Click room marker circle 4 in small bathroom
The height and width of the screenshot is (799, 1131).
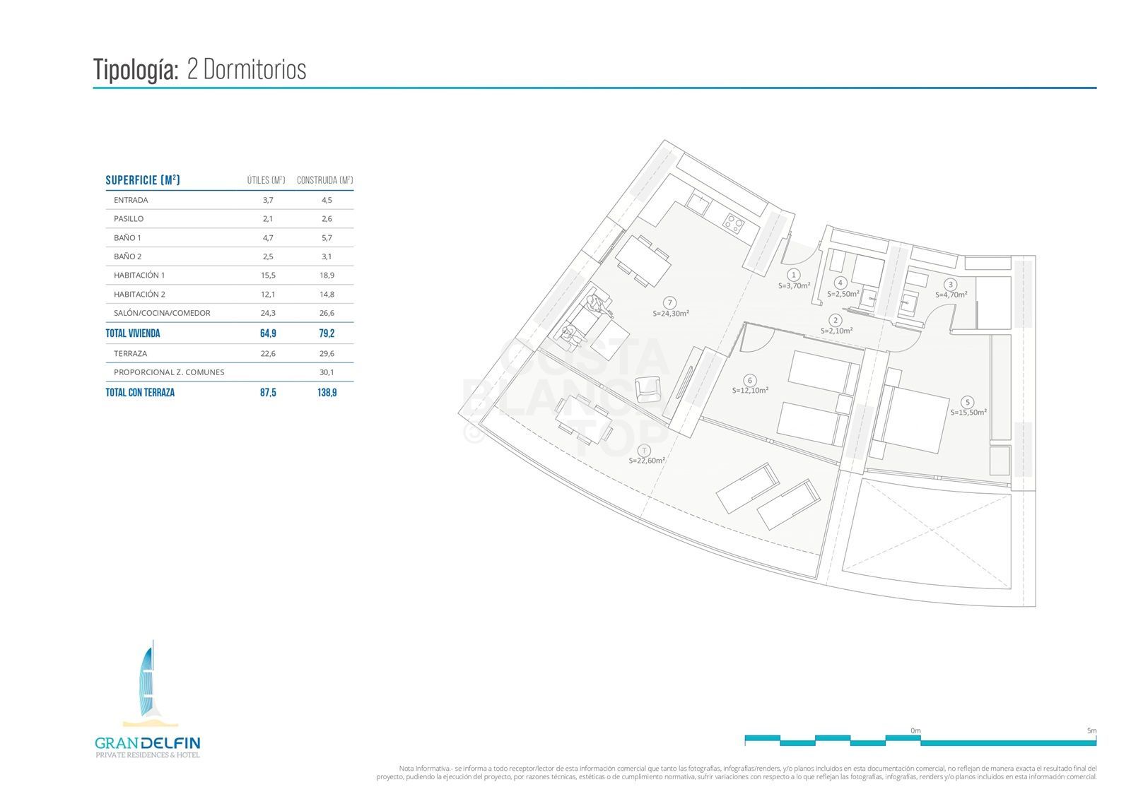click(840, 283)
